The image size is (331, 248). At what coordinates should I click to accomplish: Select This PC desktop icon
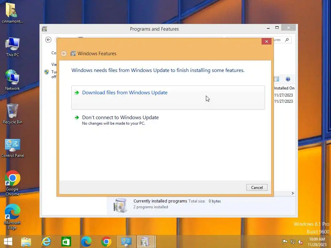coord(13,47)
